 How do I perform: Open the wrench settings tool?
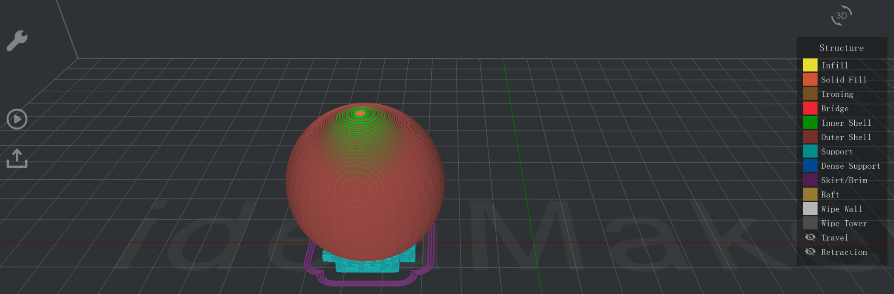tap(17, 41)
